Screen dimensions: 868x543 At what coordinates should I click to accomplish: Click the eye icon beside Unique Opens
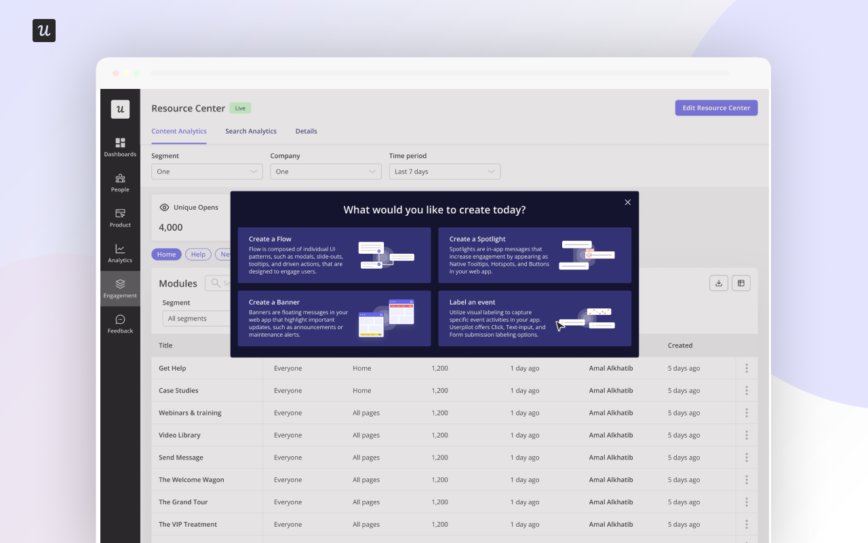[x=163, y=207]
